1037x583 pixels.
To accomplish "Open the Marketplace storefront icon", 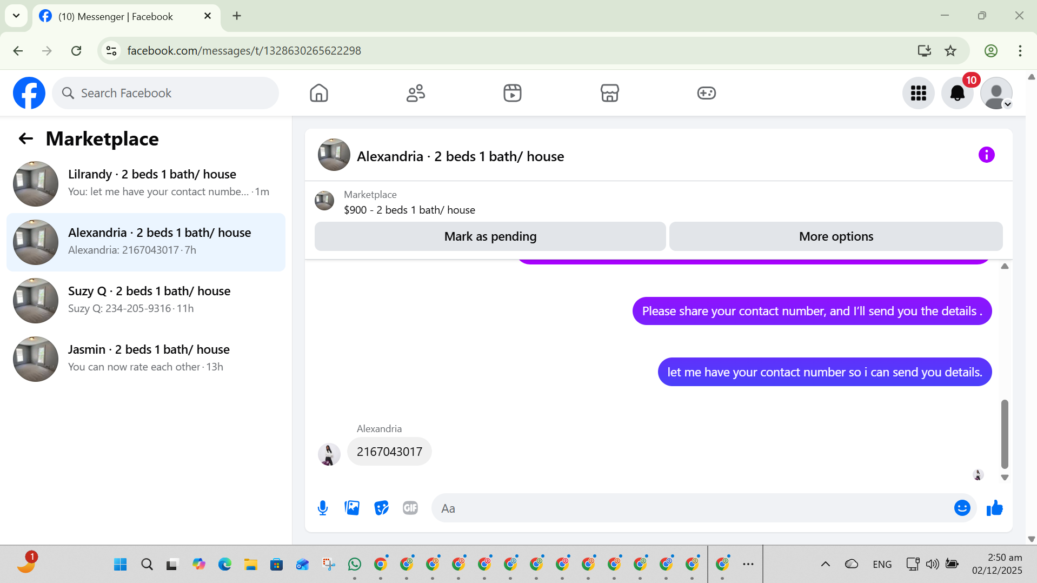I will tap(609, 93).
